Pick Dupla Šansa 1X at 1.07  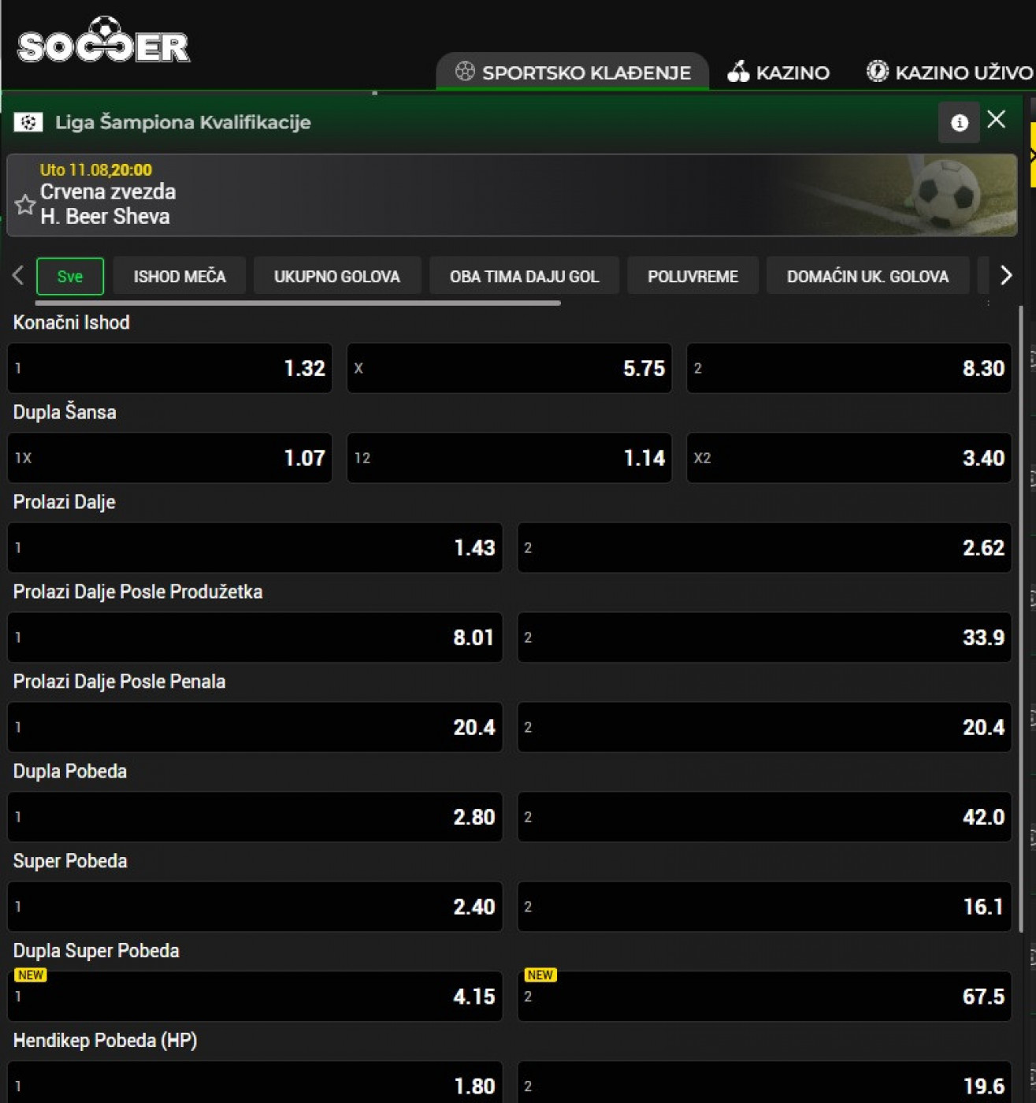pyautogui.click(x=169, y=458)
